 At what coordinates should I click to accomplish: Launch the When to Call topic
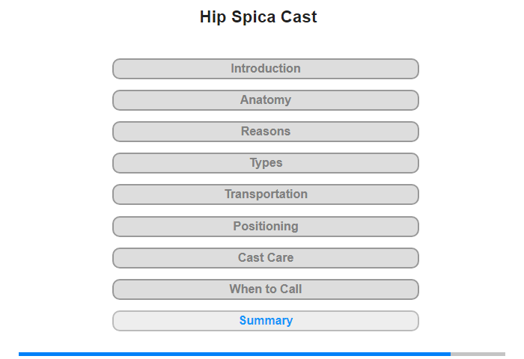pos(265,289)
